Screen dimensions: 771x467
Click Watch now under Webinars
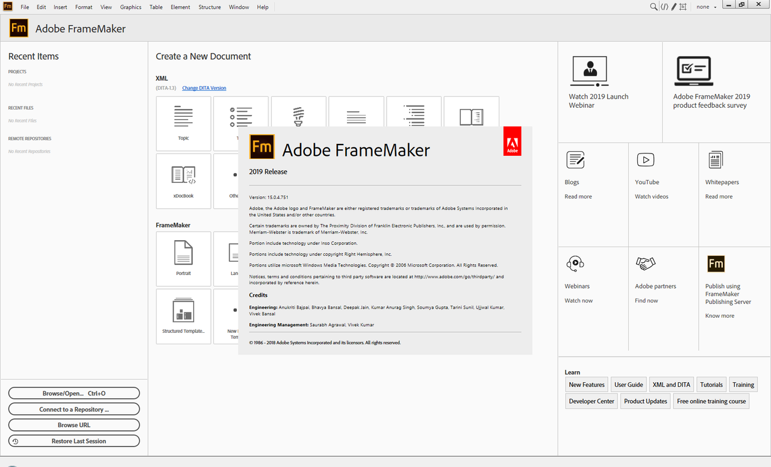(x=579, y=301)
